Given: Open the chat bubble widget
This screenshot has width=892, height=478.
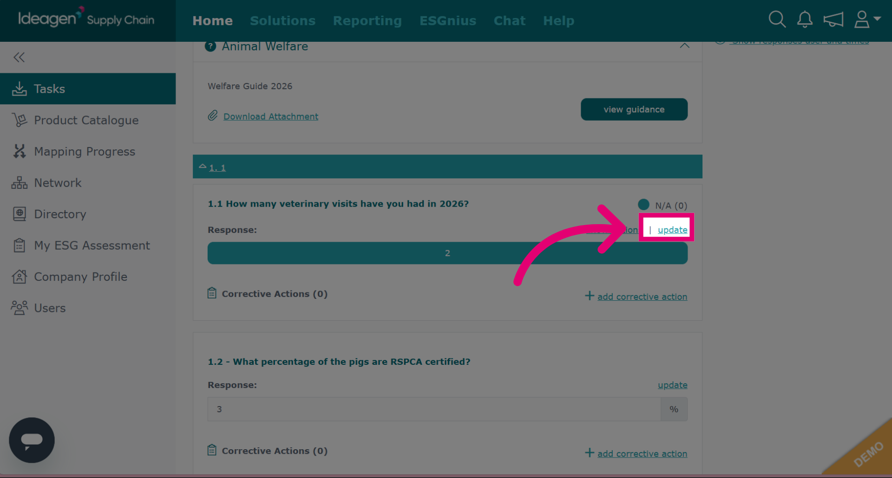Looking at the screenshot, I should pyautogui.click(x=32, y=440).
